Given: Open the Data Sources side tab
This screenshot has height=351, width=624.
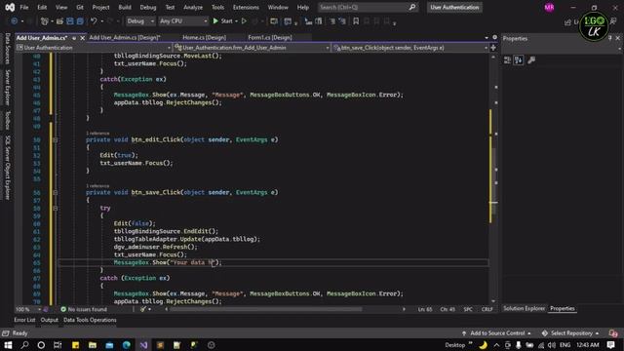Looking at the screenshot, I should pos(7,49).
